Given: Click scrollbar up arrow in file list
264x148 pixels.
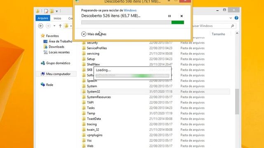Looking at the screenshot, I should point(237,33).
